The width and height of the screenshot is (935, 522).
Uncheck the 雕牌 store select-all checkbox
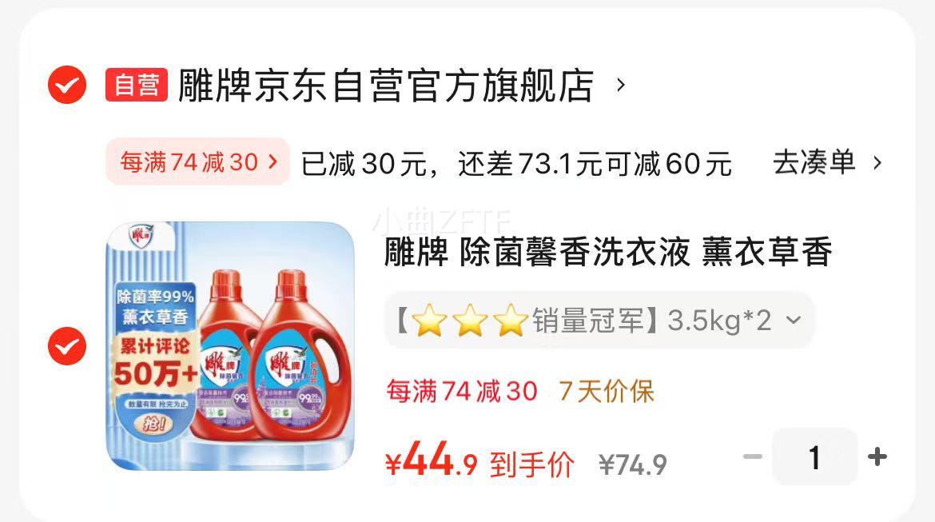click(67, 85)
